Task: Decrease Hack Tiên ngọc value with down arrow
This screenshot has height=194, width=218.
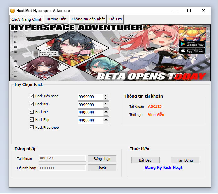Action: pos(106,99)
